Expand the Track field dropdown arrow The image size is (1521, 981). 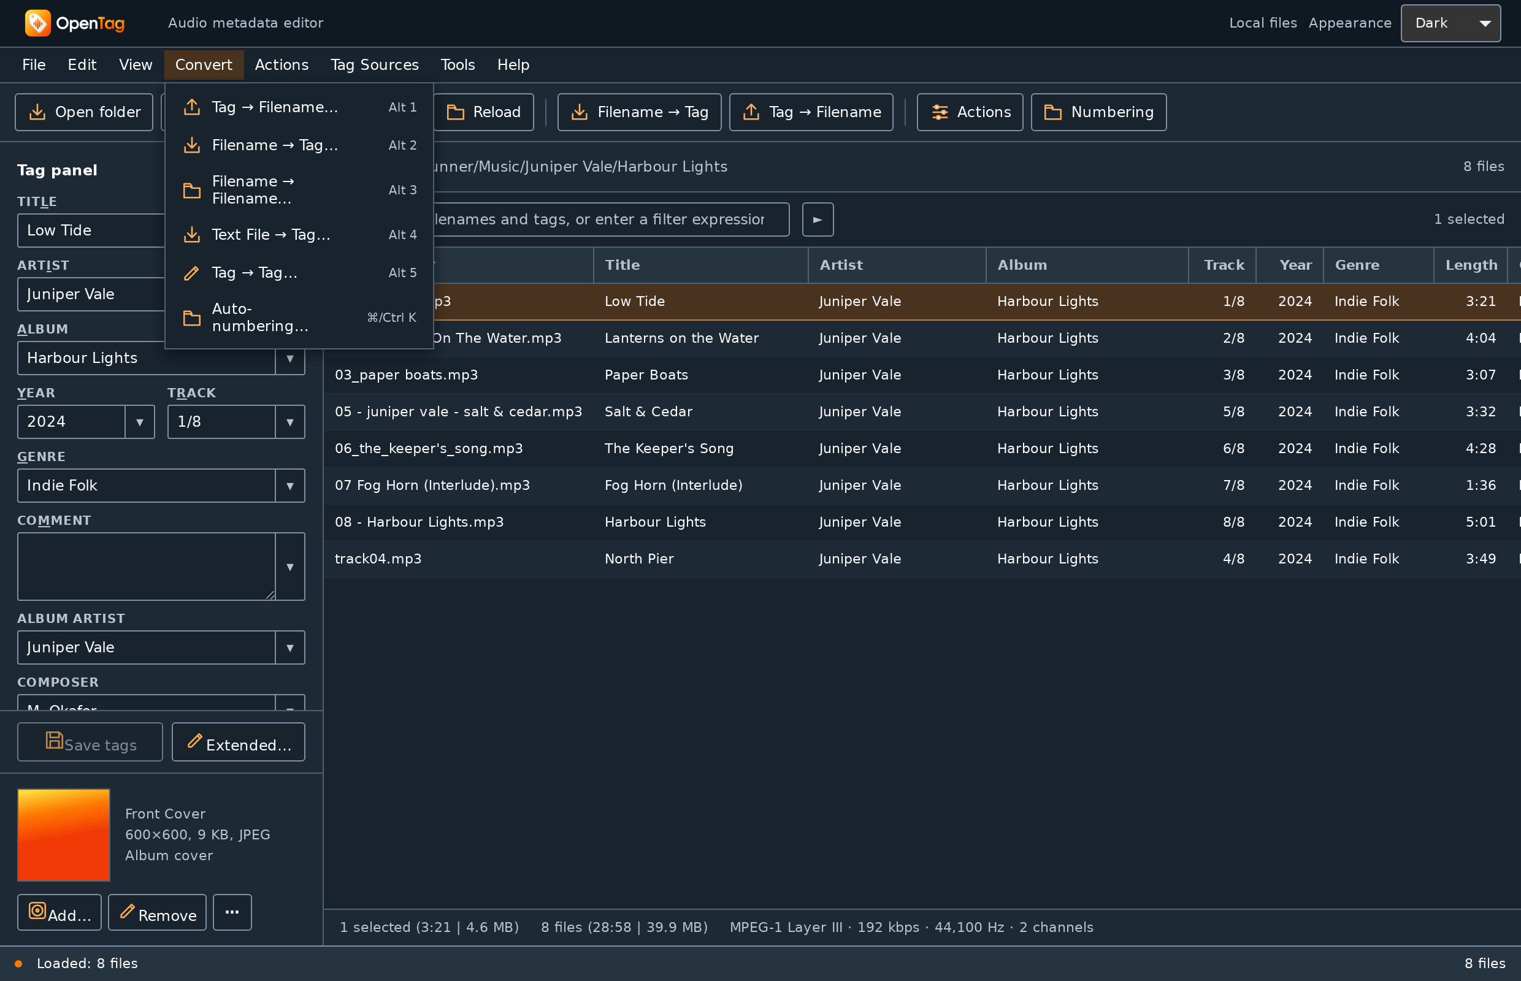290,422
